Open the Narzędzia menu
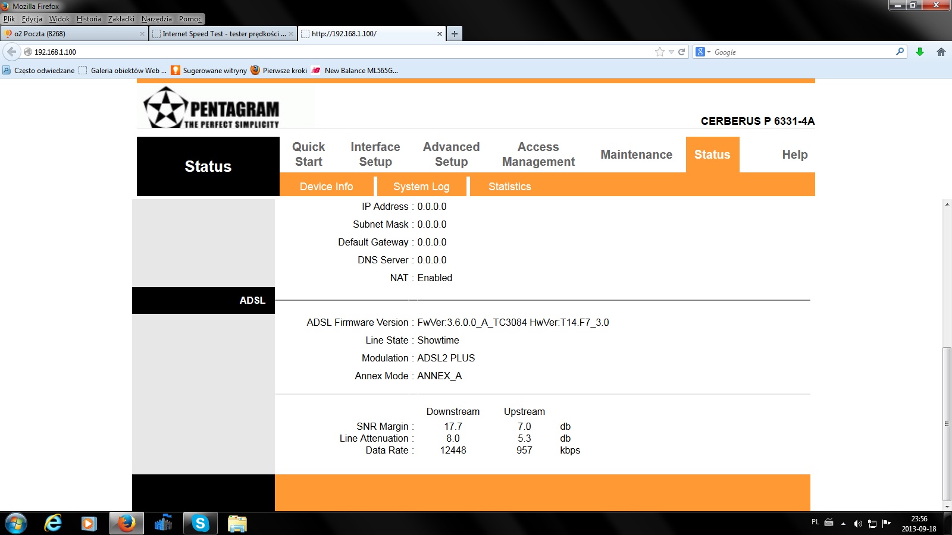This screenshot has width=952, height=535. pyautogui.click(x=156, y=19)
